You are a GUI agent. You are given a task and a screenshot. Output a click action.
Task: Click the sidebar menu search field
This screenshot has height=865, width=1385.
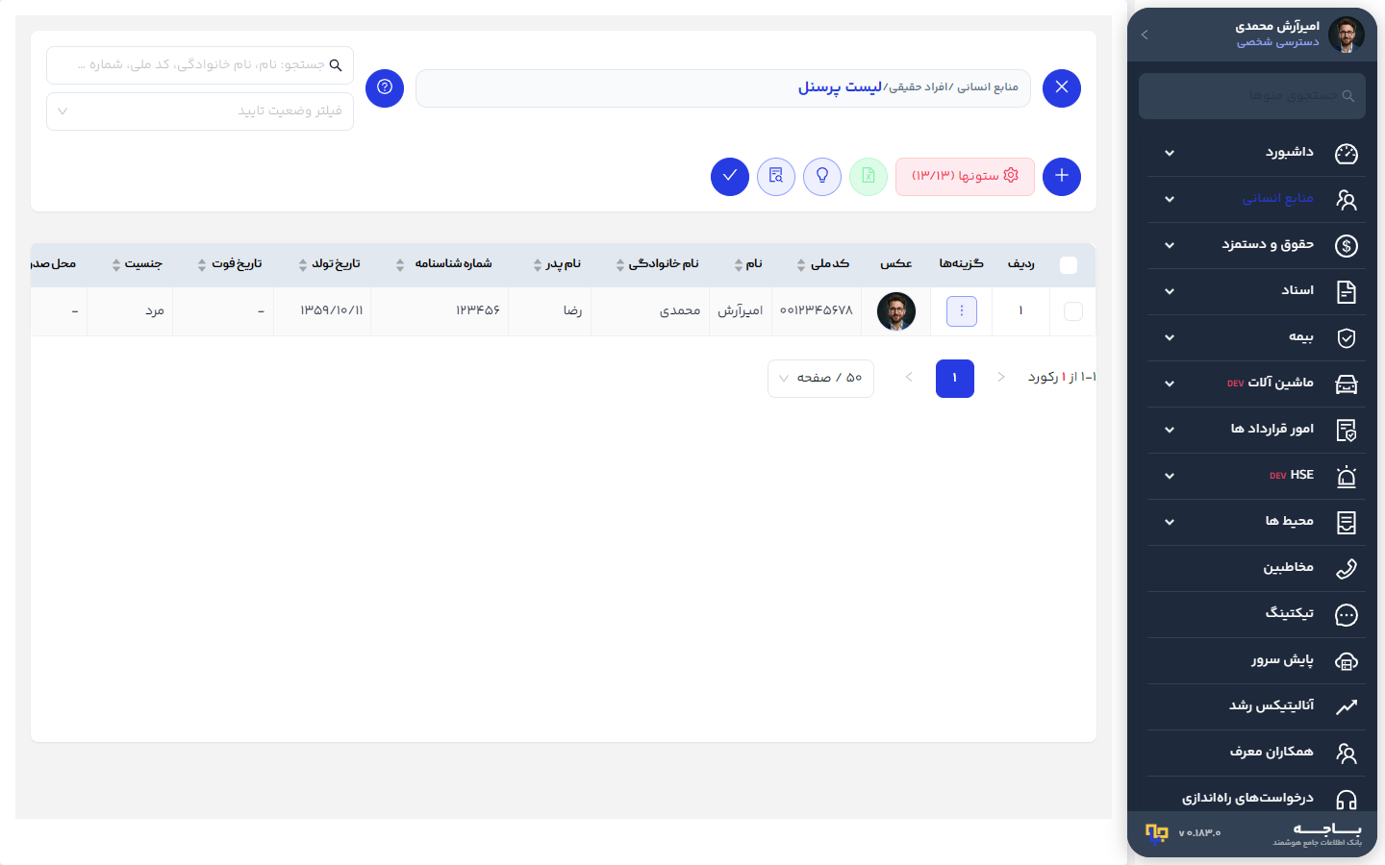(x=1252, y=96)
